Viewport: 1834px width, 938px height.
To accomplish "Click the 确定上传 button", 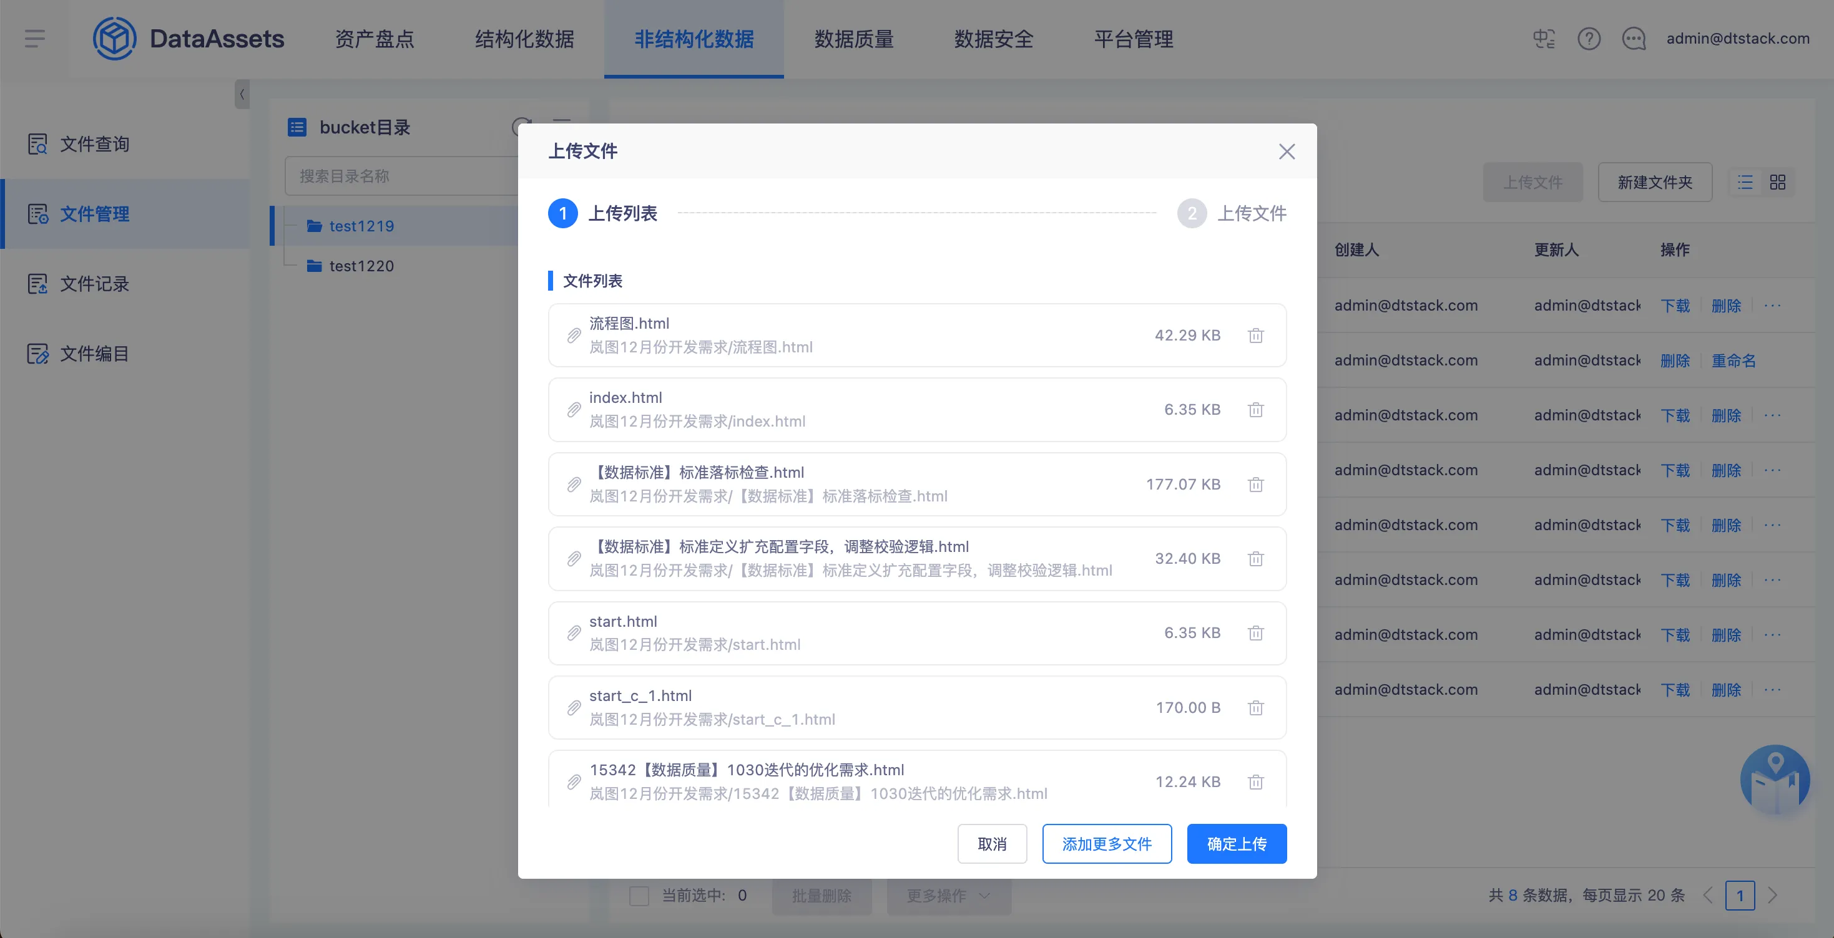I will pyautogui.click(x=1236, y=844).
